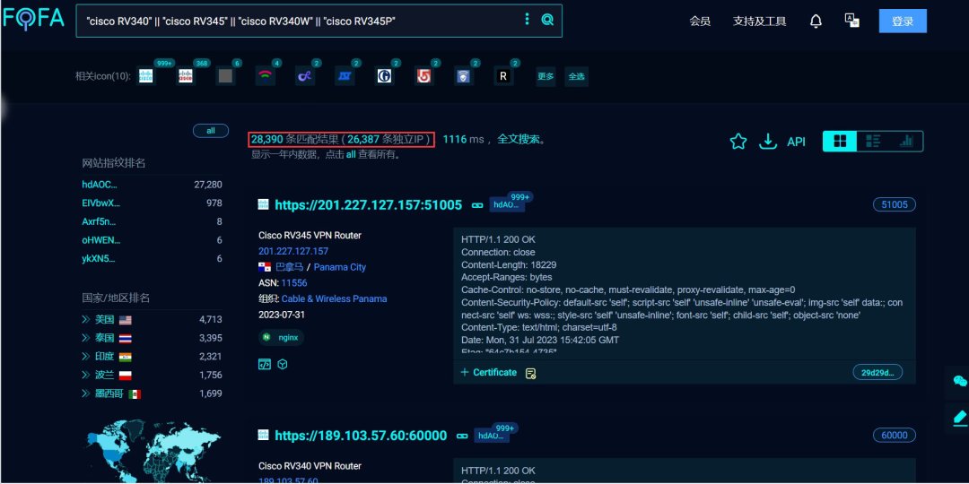969x484 pixels.
Task: Toggle the all filter pill
Action: tap(211, 131)
